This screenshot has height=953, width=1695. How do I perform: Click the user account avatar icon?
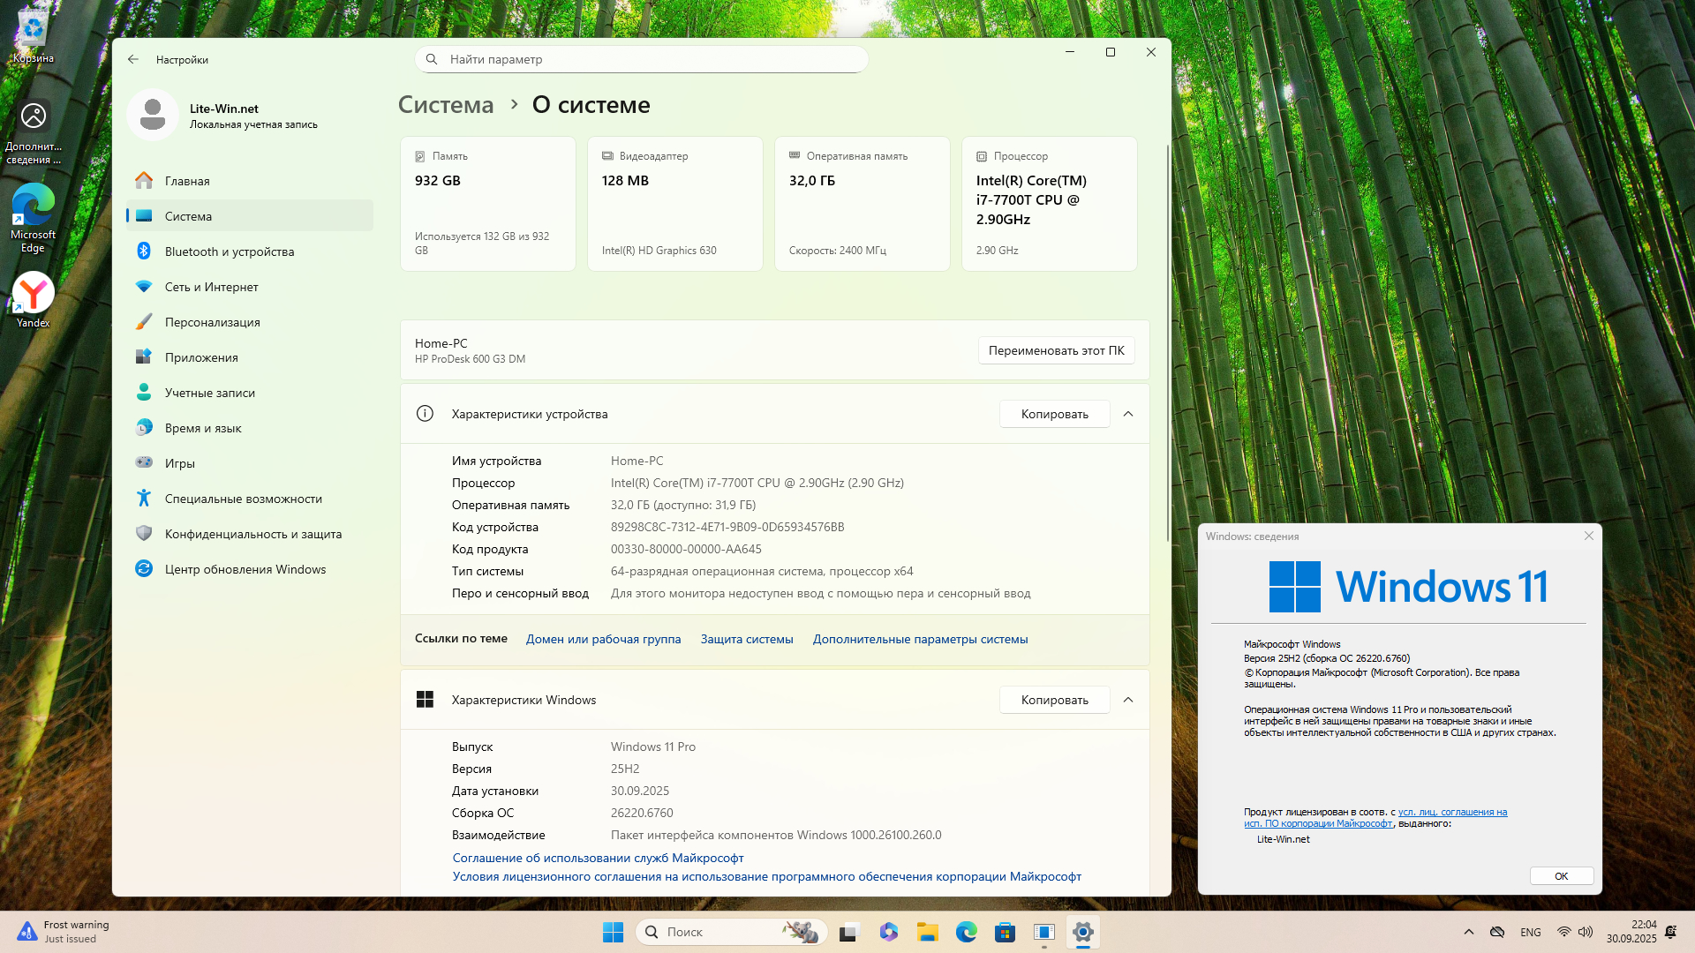(153, 115)
